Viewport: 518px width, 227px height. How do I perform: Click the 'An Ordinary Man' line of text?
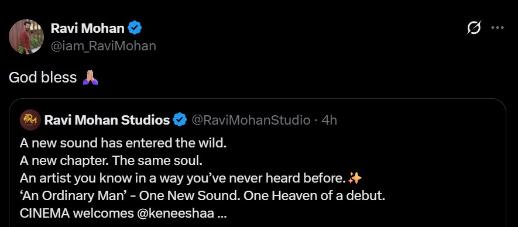203,196
